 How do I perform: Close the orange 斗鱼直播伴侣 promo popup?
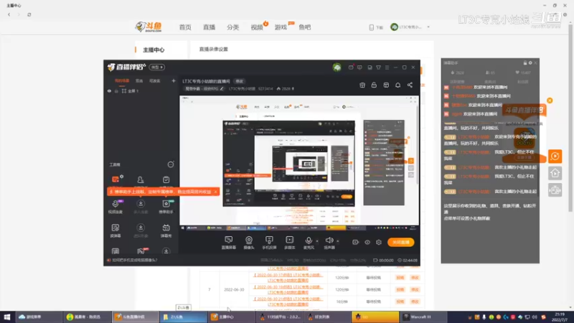pos(550,100)
